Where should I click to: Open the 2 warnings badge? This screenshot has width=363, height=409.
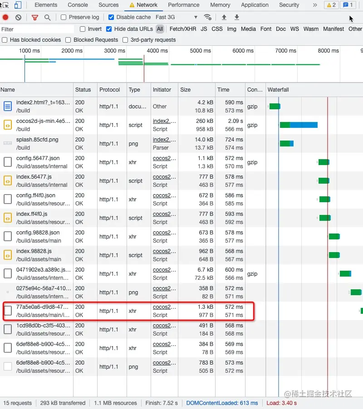pyautogui.click(x=331, y=5)
